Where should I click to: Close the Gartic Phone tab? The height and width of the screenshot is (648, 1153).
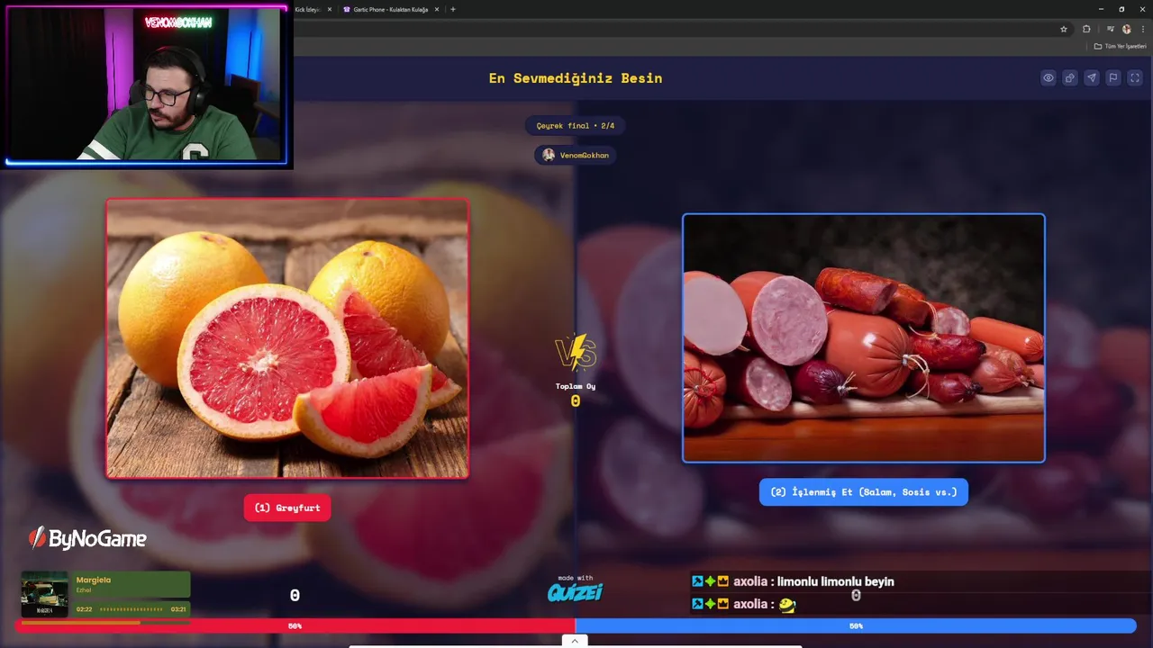click(437, 9)
